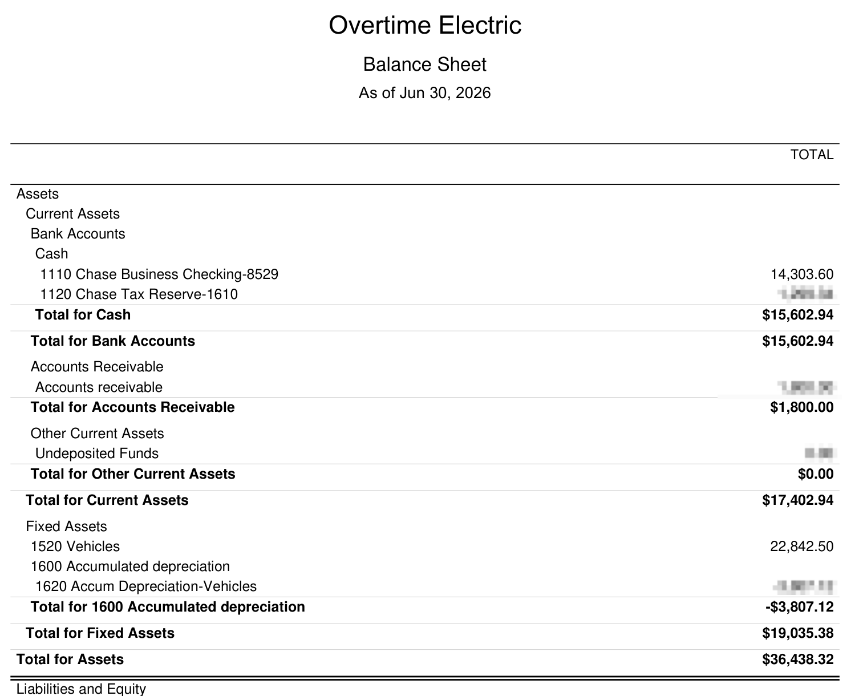This screenshot has width=867, height=696.
Task: Click the TOTAL column header
Action: click(x=812, y=155)
